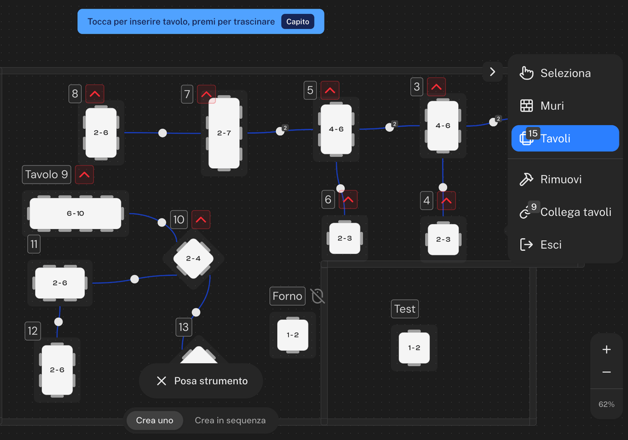Switch to Crea in sequenza mode
The width and height of the screenshot is (628, 440).
click(x=230, y=420)
